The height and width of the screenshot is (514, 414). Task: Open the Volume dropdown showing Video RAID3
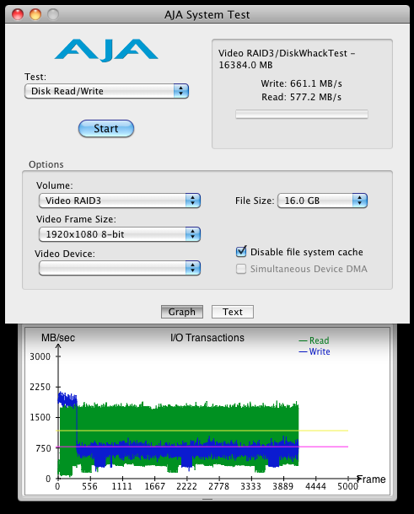pos(120,201)
